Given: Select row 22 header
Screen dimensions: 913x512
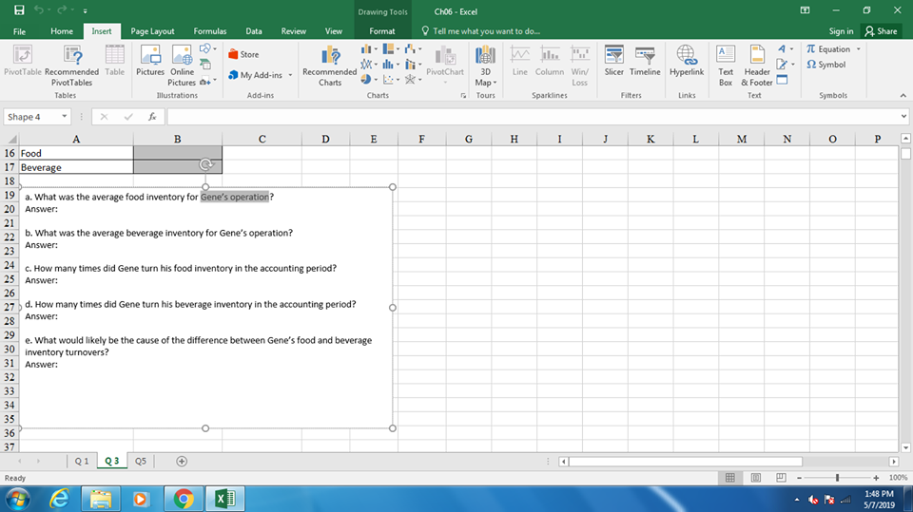Looking at the screenshot, I should click(x=10, y=237).
